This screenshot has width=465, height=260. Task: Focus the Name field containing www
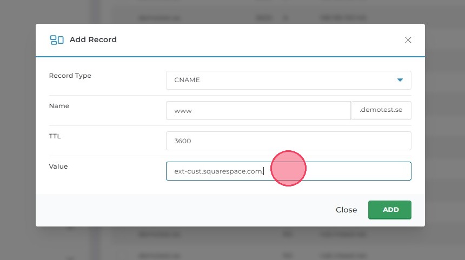pos(258,110)
